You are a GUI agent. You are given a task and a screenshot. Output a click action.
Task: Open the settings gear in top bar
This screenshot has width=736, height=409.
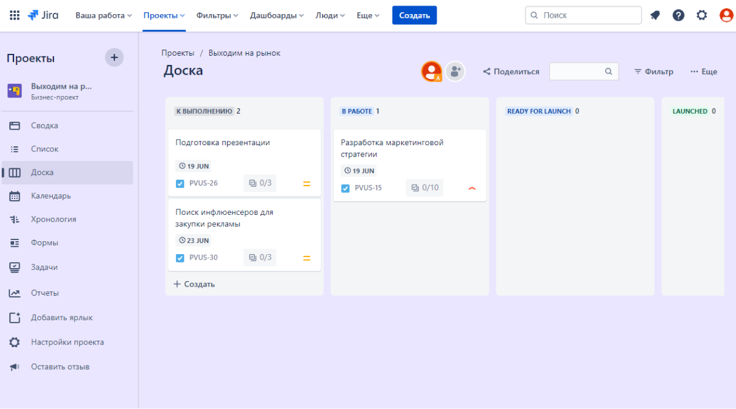point(702,15)
